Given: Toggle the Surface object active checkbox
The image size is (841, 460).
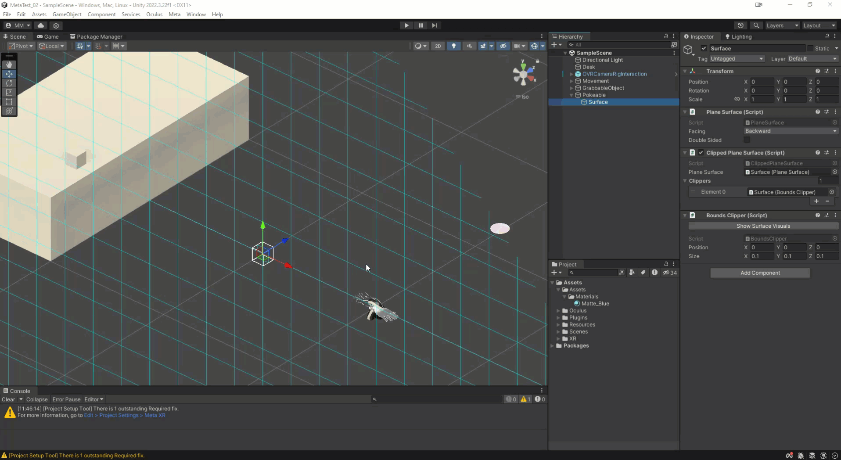Looking at the screenshot, I should pyautogui.click(x=704, y=48).
